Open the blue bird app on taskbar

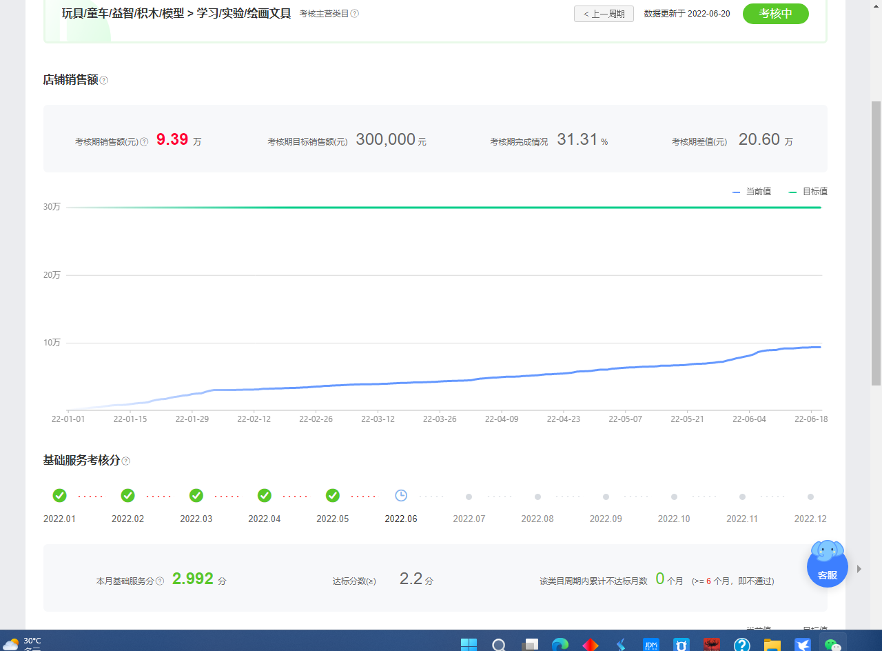[803, 645]
